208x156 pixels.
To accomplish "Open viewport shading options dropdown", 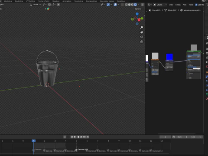I will click(x=138, y=5).
